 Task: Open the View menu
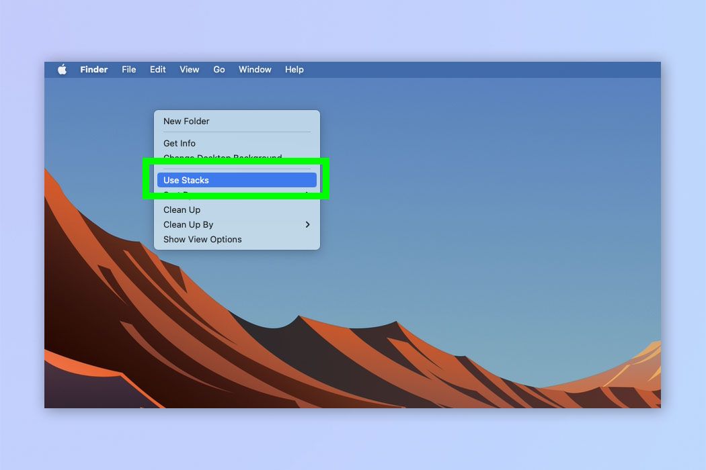(x=189, y=69)
